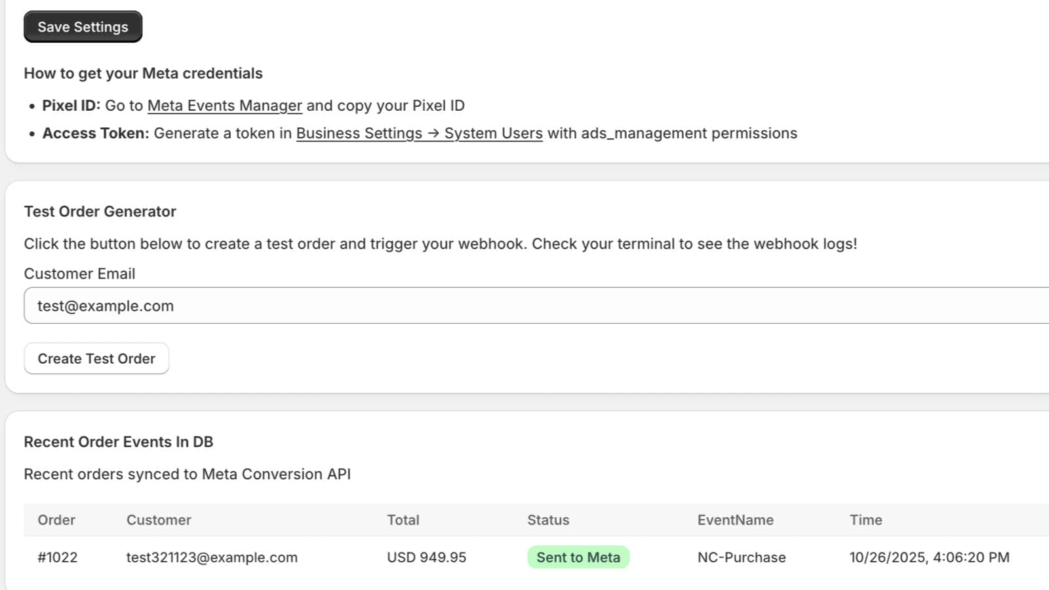Open Business Settings → System Users link
The height and width of the screenshot is (590, 1049).
tap(419, 133)
